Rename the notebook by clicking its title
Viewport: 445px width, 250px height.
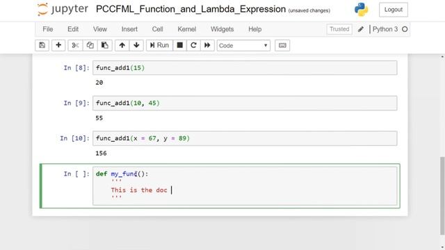click(191, 9)
